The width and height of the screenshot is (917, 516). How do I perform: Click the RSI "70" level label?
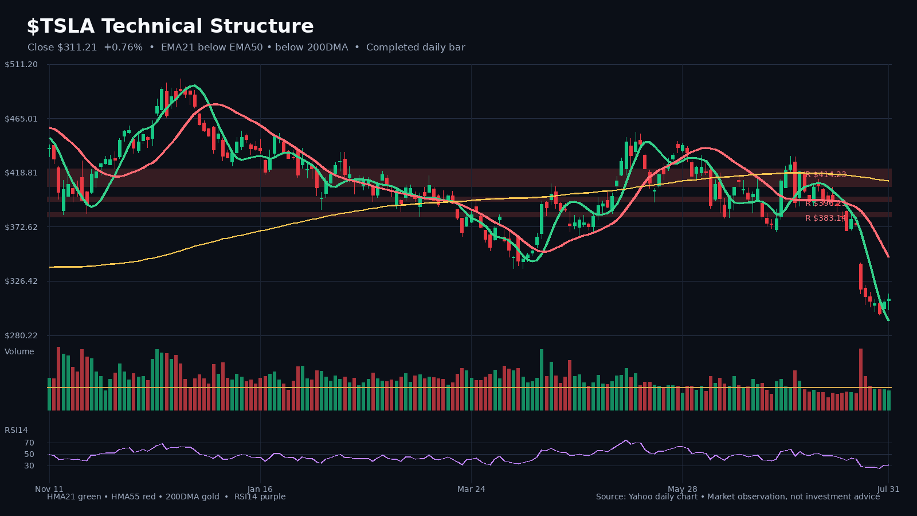[29, 443]
